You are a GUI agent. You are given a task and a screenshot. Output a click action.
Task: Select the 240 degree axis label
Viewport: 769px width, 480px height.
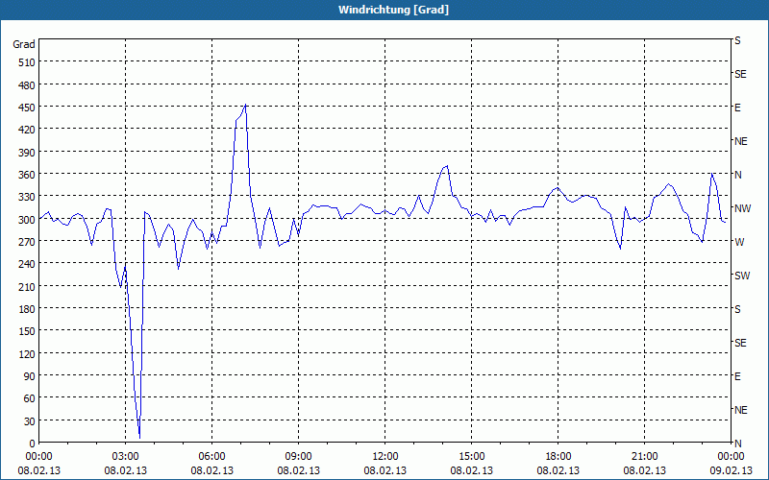(x=27, y=264)
